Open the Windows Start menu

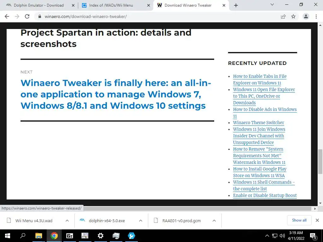(8, 236)
